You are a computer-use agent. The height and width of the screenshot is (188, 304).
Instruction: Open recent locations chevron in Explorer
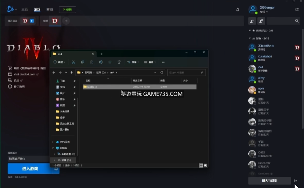click(66, 72)
